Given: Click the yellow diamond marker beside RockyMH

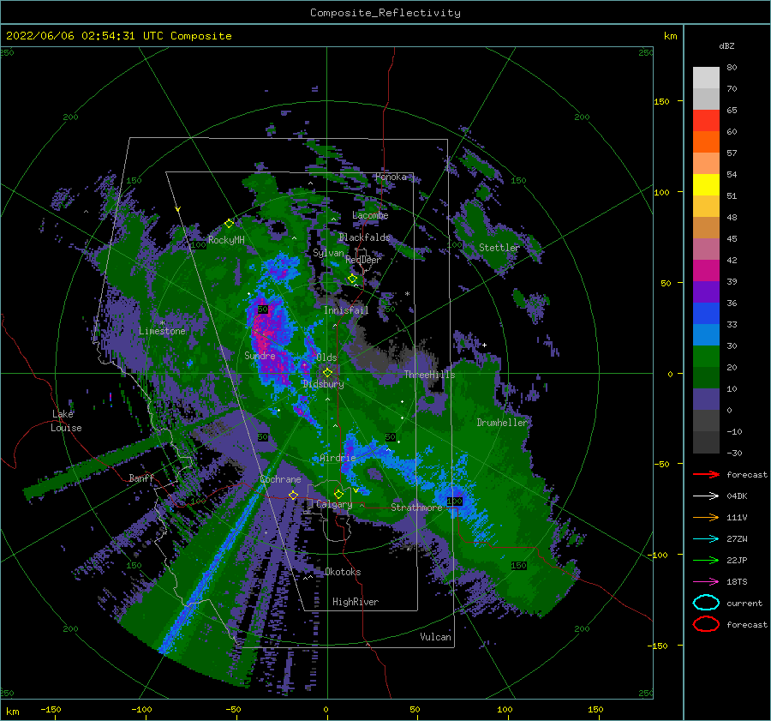Looking at the screenshot, I should (229, 224).
